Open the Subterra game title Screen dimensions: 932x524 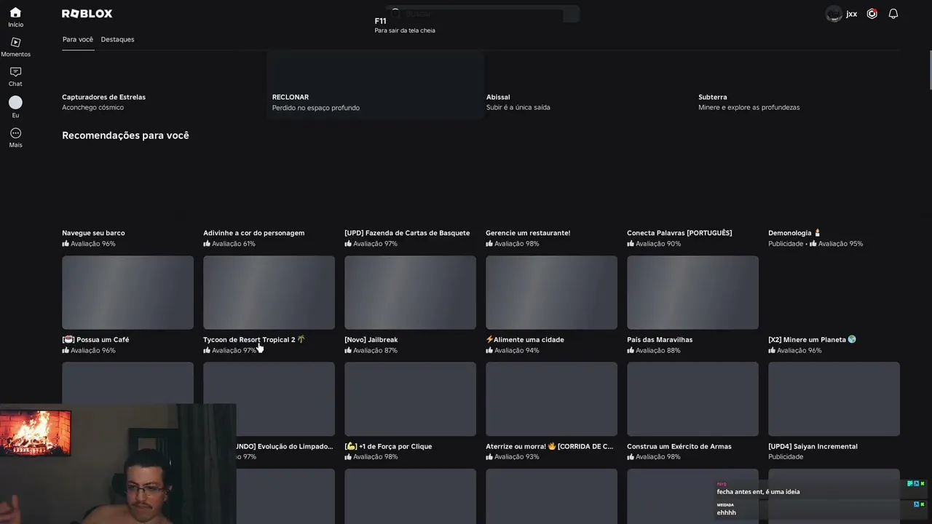point(713,97)
